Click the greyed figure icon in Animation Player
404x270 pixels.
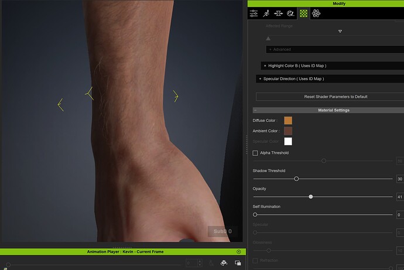click(211, 263)
